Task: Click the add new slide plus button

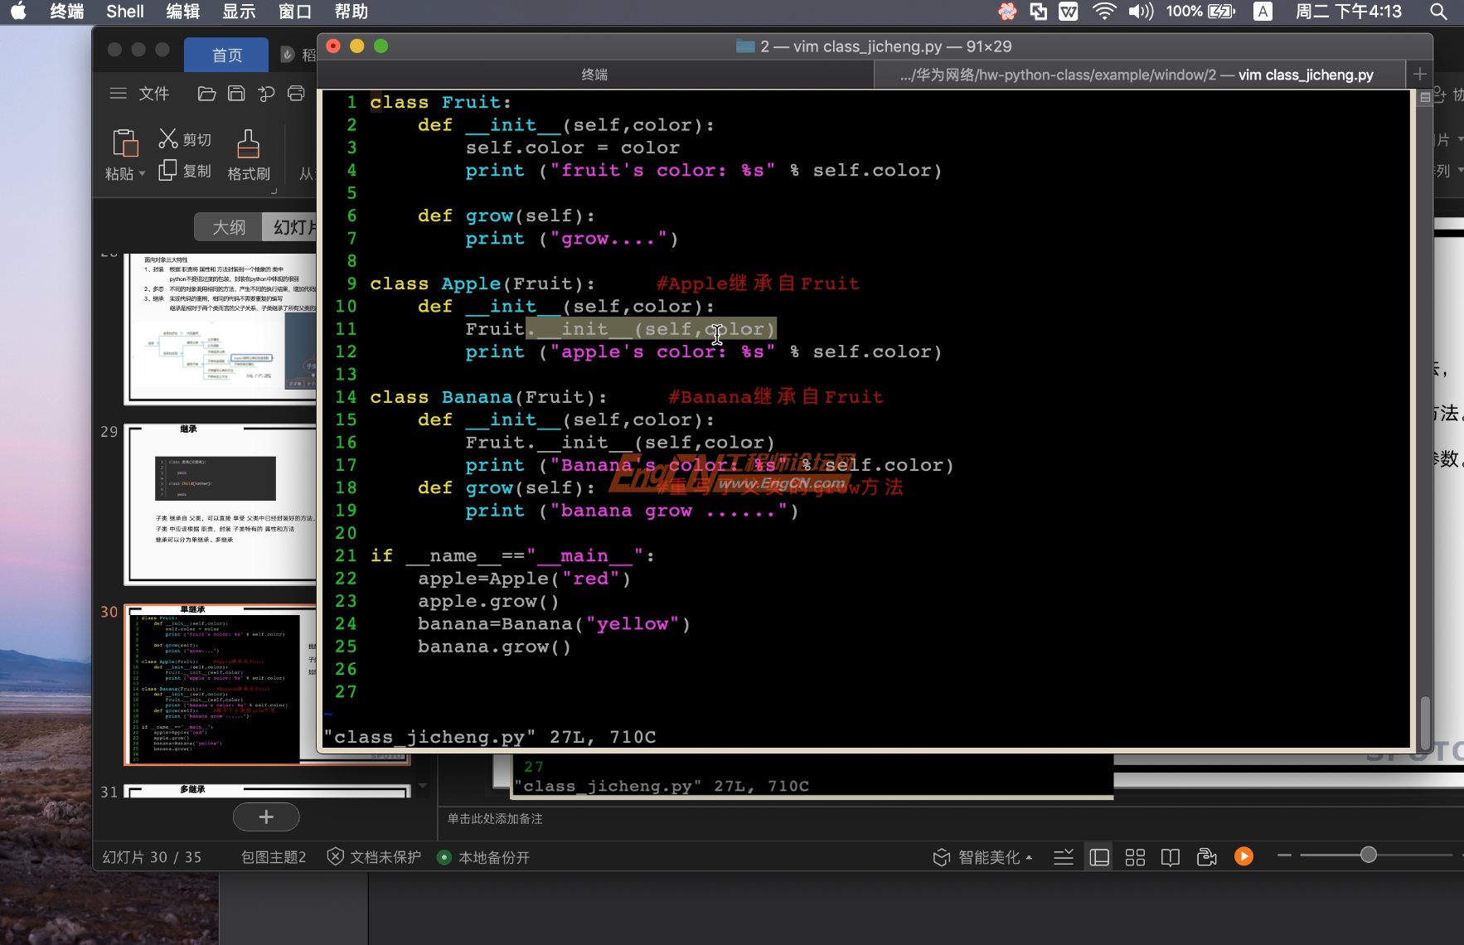Action: (x=266, y=817)
